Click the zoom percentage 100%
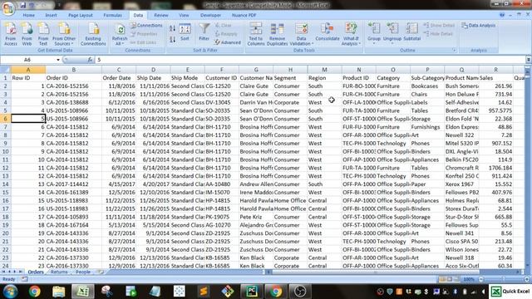This screenshot has height=299, width=532. click(469, 279)
